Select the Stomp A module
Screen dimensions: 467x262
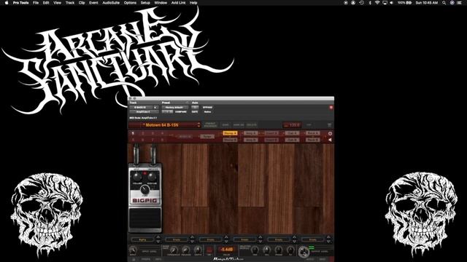click(230, 133)
